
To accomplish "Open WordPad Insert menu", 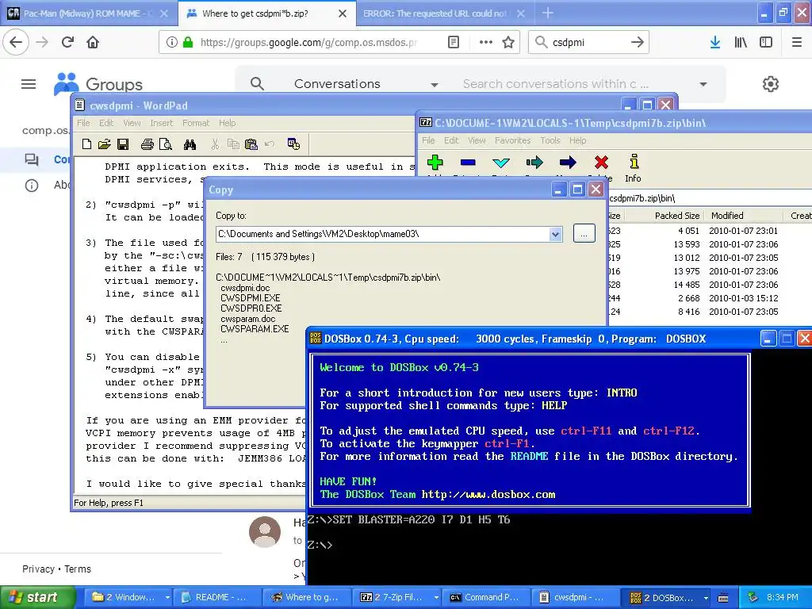I will tap(162, 123).
